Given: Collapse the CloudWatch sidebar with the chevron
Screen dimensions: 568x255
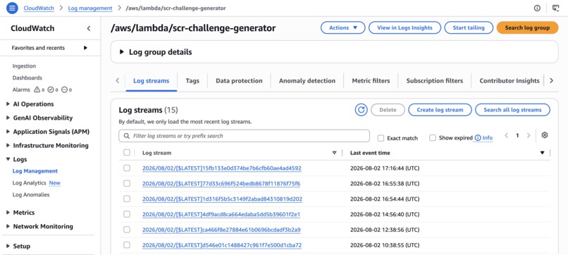Looking at the screenshot, I should coord(89,29).
